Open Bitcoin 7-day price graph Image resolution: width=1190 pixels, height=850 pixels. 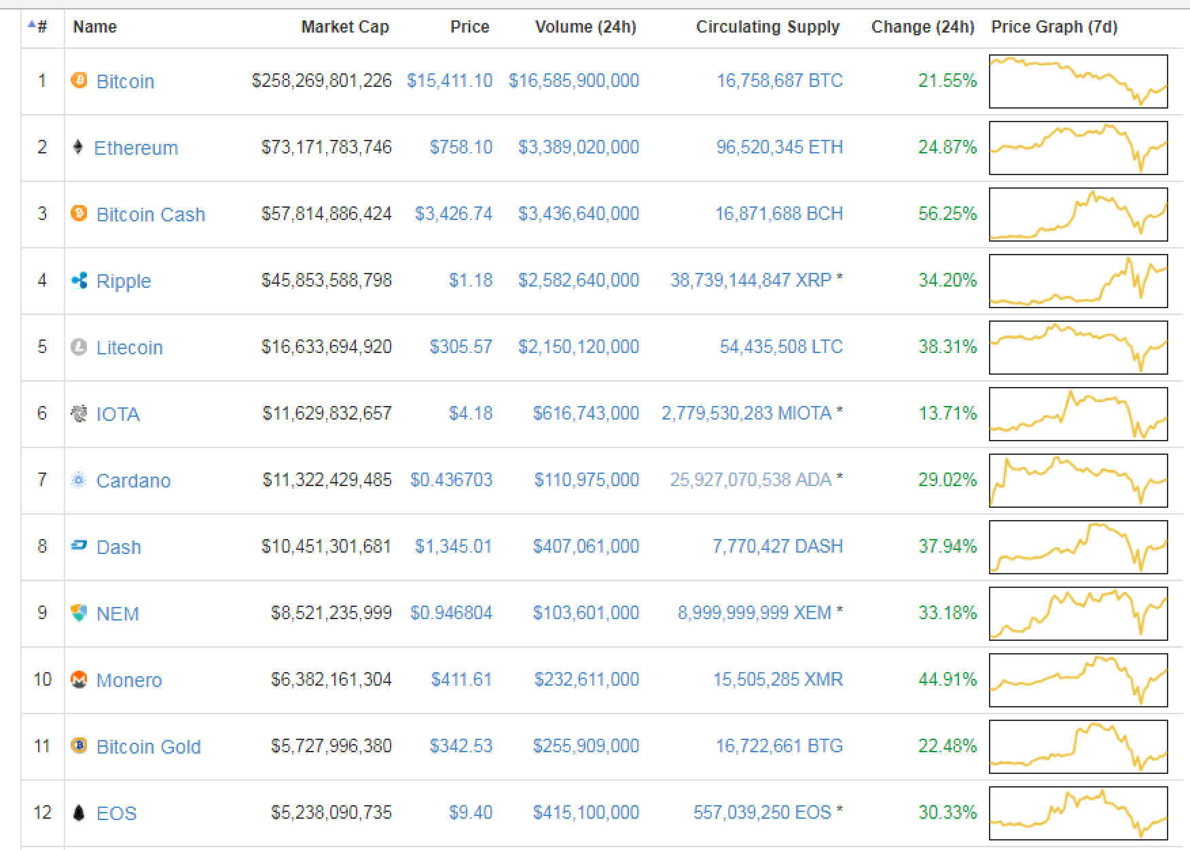click(1078, 81)
